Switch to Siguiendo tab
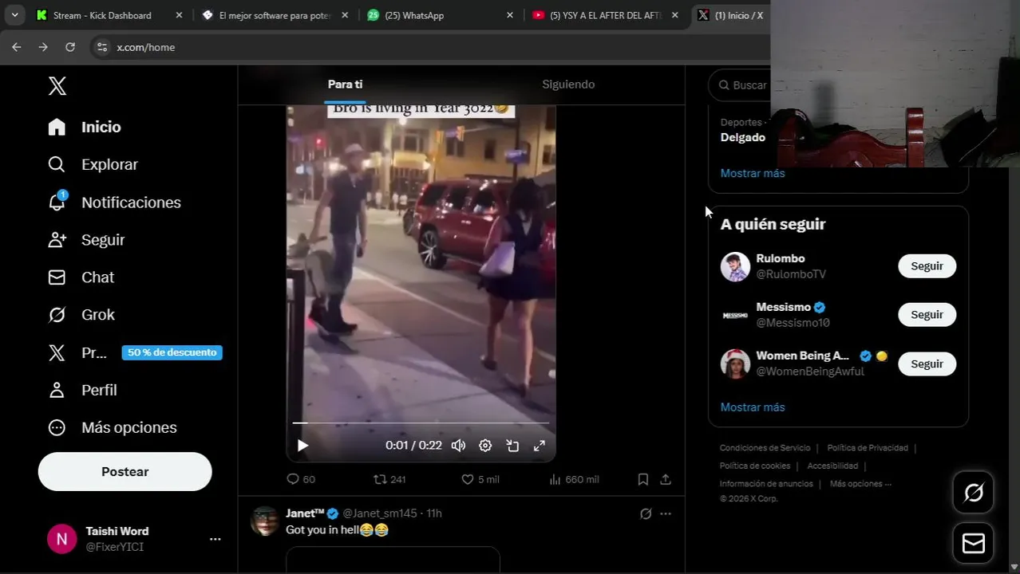Viewport: 1020px width, 574px height. (568, 85)
